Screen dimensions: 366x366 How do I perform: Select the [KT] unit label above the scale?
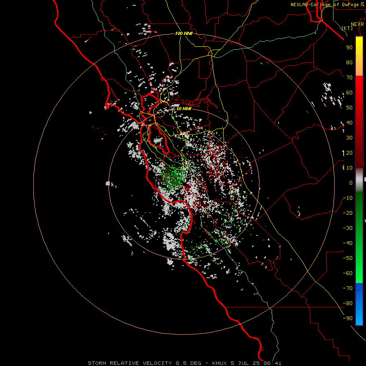(347, 28)
